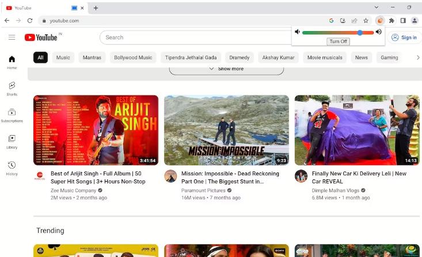Viewport: 422px width, 257px height.
Task: Select the Movie musicals chip
Action: (x=325, y=57)
